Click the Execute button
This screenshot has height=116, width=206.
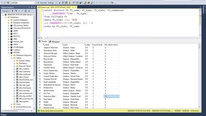pyautogui.click(x=42, y=3)
